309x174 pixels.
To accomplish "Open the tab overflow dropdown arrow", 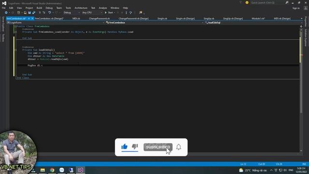I will 301,18.
